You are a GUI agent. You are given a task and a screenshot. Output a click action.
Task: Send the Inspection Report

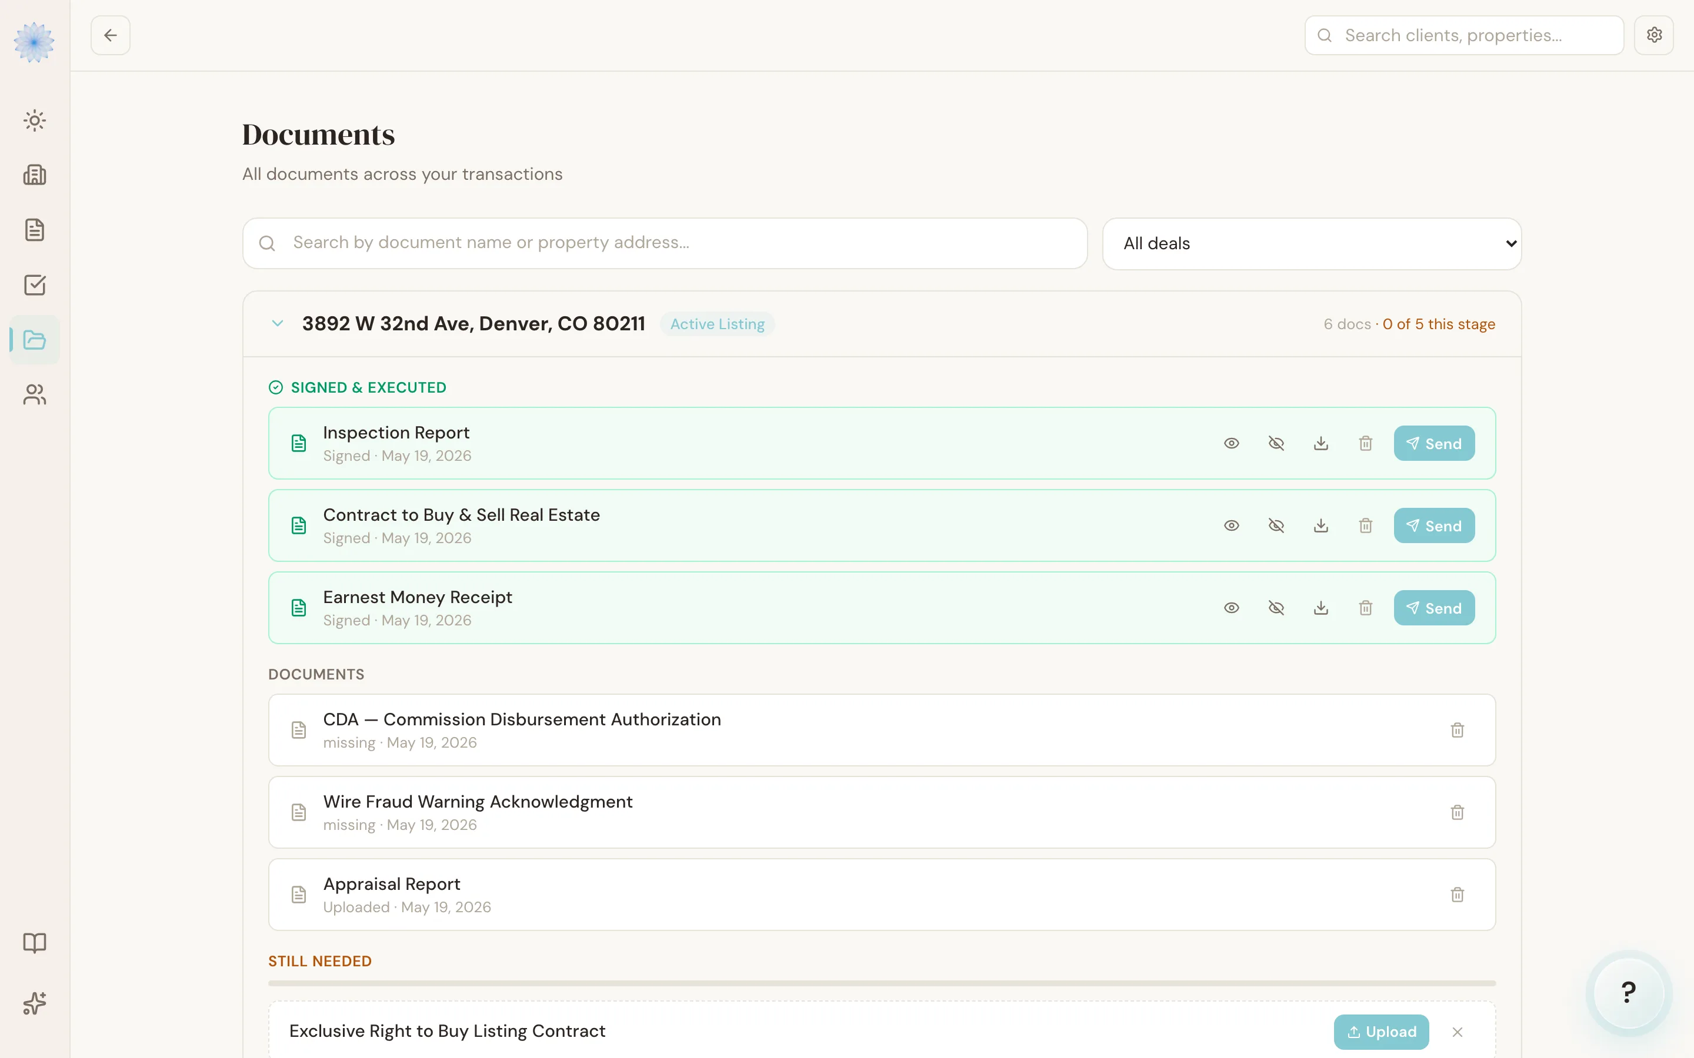[1433, 444]
